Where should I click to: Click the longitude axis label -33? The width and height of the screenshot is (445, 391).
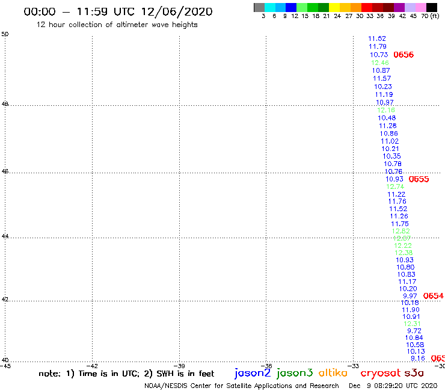point(354,366)
